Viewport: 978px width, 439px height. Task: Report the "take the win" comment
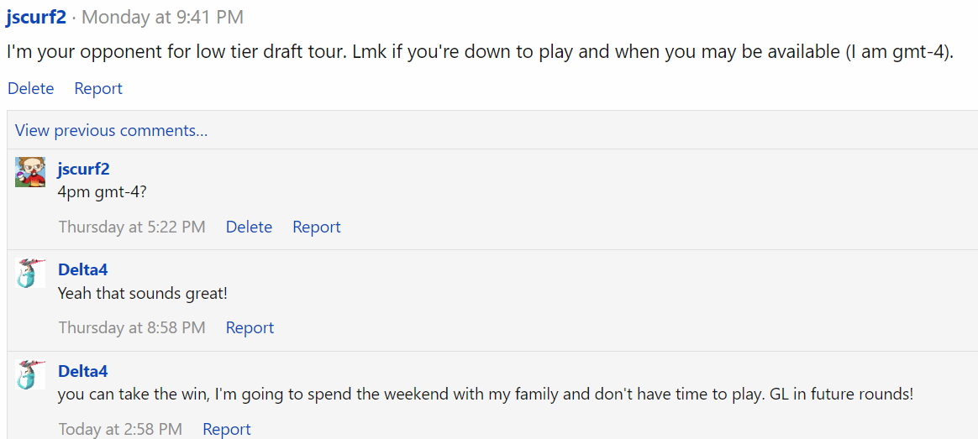tap(227, 429)
